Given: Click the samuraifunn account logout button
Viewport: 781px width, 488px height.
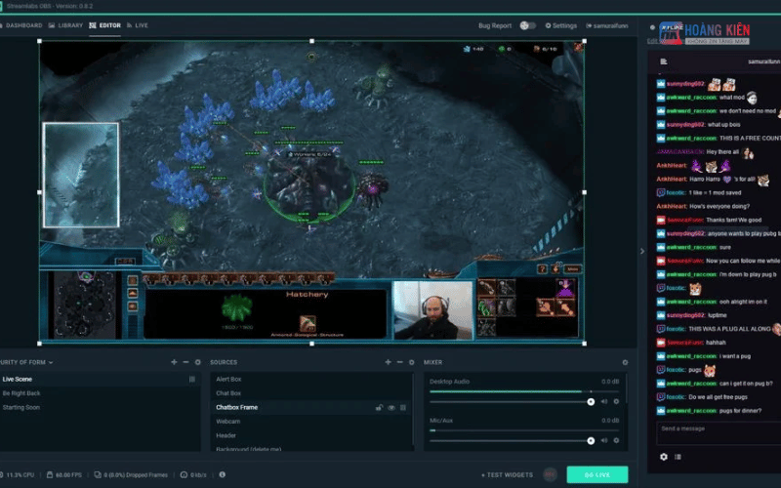Looking at the screenshot, I should (x=606, y=26).
